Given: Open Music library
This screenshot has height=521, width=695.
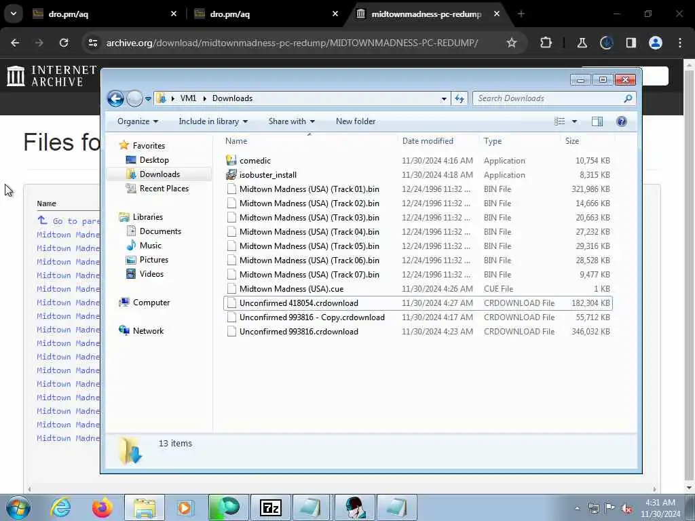Looking at the screenshot, I should [x=150, y=246].
